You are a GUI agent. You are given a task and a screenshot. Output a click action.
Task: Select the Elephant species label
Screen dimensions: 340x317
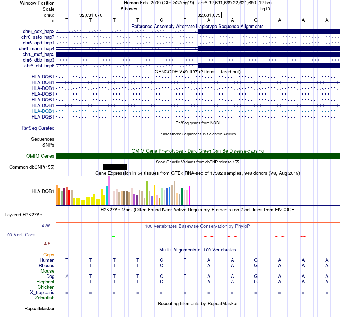tap(45, 282)
